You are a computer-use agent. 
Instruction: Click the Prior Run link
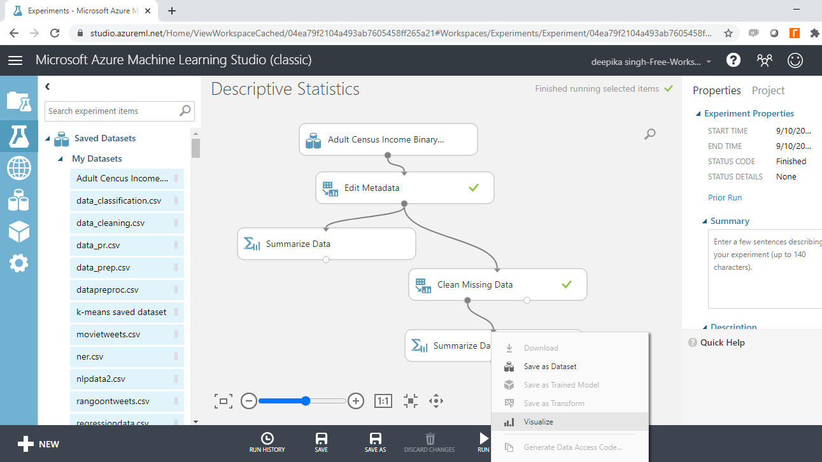pyautogui.click(x=725, y=198)
